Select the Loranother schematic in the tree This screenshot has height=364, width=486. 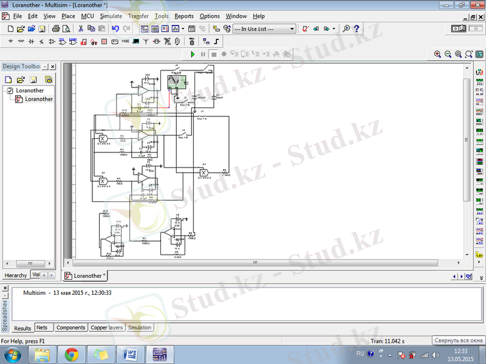tap(38, 99)
